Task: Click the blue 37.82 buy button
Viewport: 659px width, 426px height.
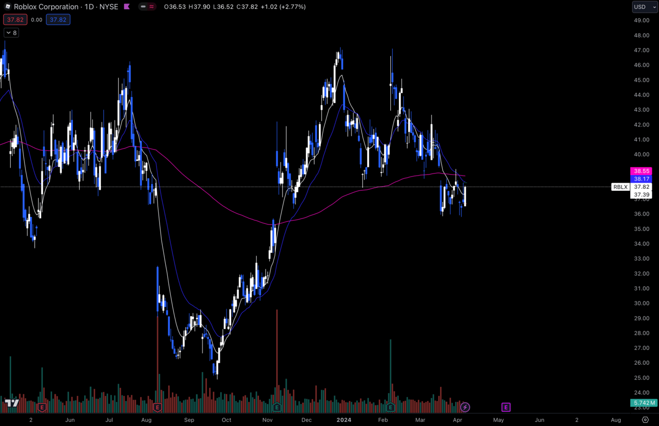Action: (x=58, y=20)
